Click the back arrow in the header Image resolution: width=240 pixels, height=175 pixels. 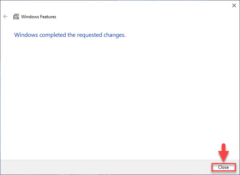5,16
